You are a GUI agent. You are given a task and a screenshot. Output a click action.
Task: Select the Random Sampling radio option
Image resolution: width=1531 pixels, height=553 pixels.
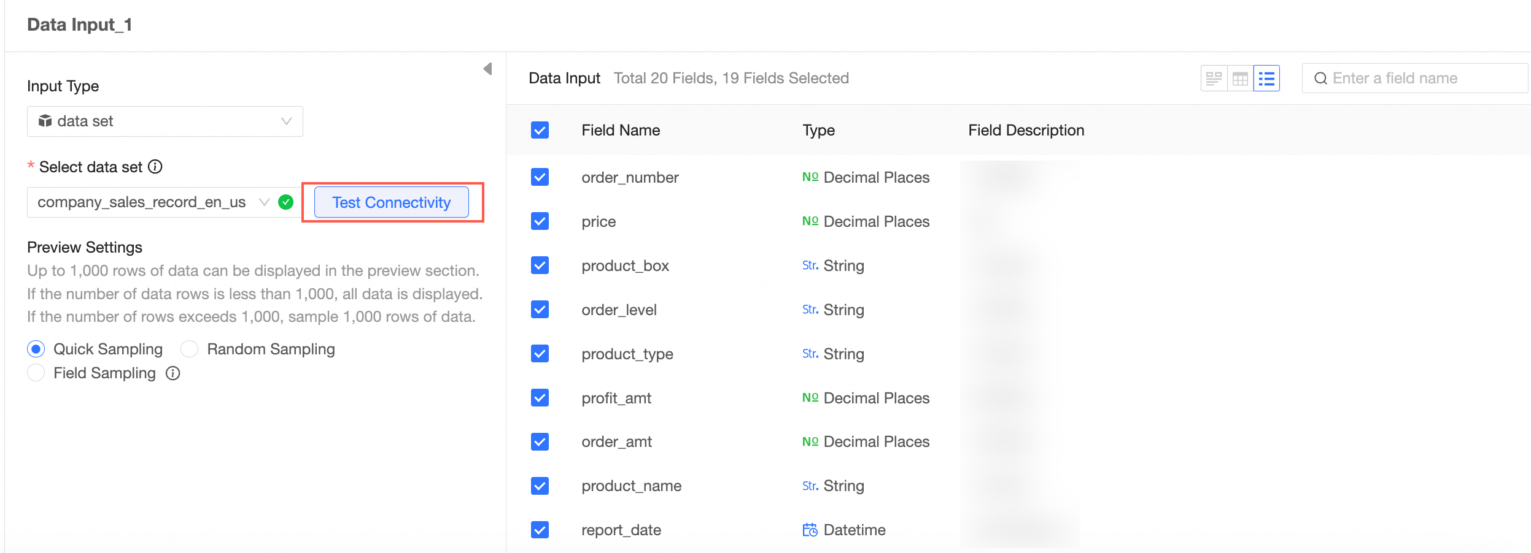[x=190, y=349]
